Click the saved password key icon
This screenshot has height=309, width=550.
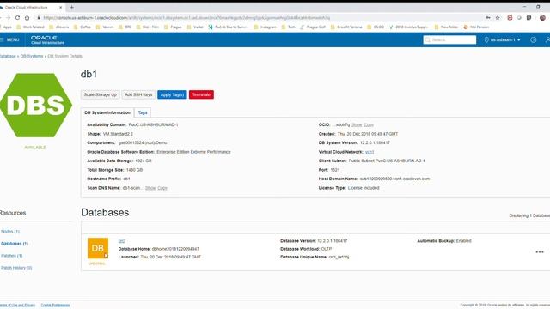pos(488,17)
